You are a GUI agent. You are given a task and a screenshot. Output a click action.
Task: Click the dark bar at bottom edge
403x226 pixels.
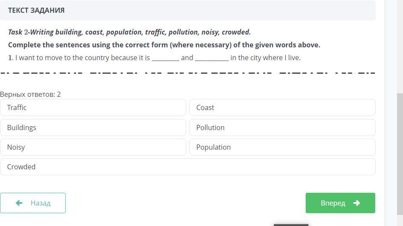(x=291, y=224)
